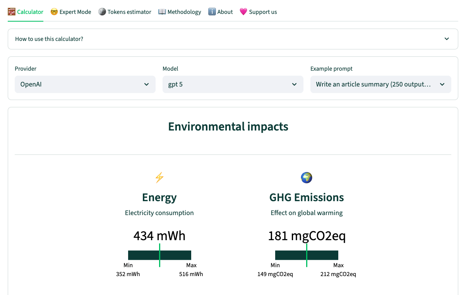Switch to the Expert Mode tab
The image size is (466, 295).
pyautogui.click(x=75, y=12)
